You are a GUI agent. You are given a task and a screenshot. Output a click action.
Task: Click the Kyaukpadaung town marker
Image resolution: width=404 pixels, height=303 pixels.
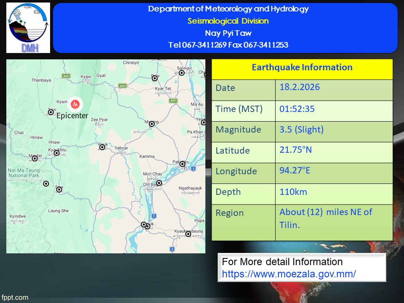pyautogui.click(x=188, y=234)
